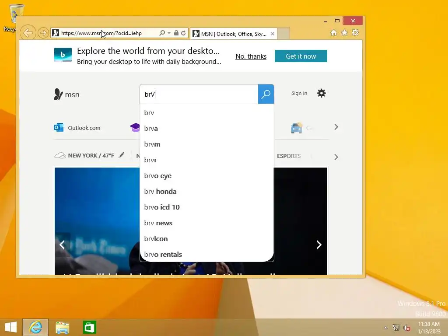Click the No, thanks link
The height and width of the screenshot is (336, 448).
(251, 56)
